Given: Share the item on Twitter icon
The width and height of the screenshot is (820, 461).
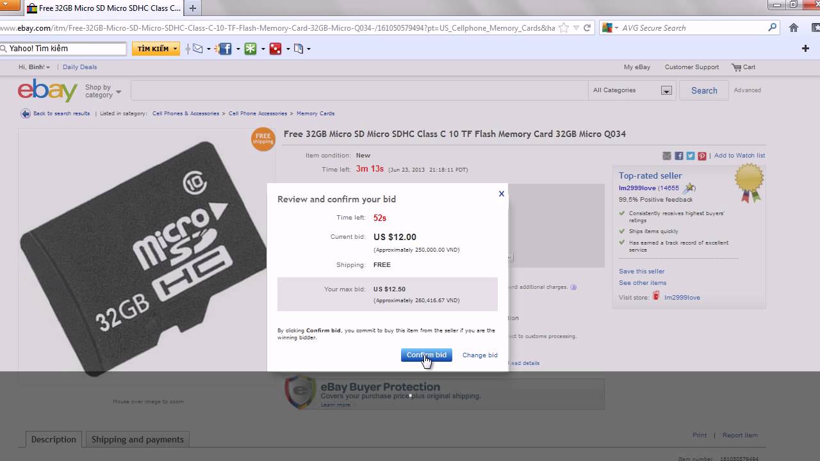Looking at the screenshot, I should coord(691,156).
